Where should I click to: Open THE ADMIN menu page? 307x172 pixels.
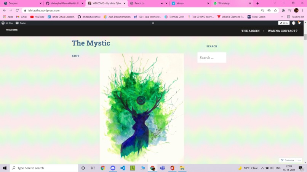[250, 31]
